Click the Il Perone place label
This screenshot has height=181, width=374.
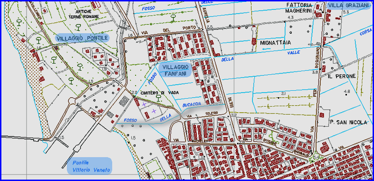342,76
